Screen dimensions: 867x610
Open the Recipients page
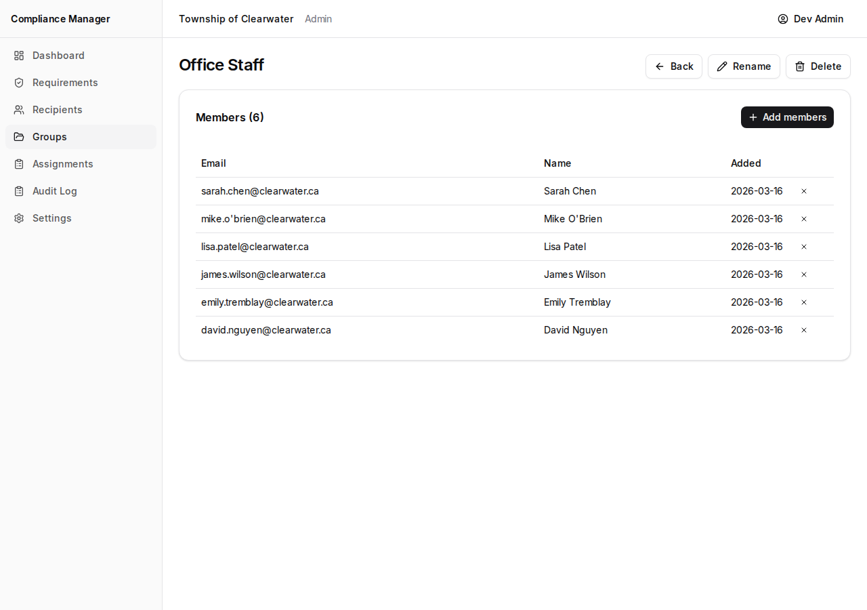(81, 110)
